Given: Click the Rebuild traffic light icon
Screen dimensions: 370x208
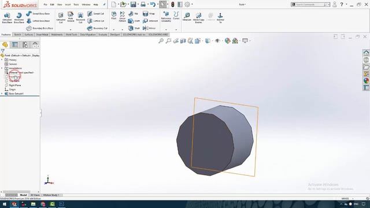Looking at the screenshot, I should pos(173,5).
